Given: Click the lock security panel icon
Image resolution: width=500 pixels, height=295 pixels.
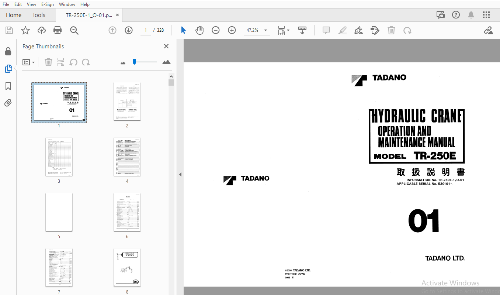Looking at the screenshot, I should point(8,51).
